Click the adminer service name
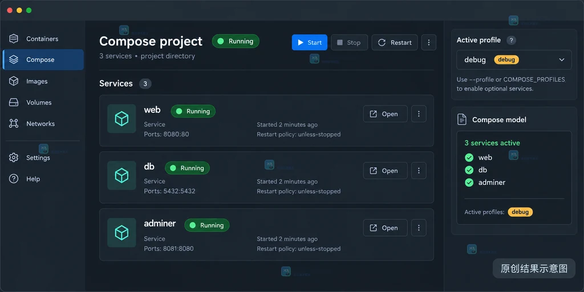Image resolution: width=584 pixels, height=292 pixels. pos(160,224)
